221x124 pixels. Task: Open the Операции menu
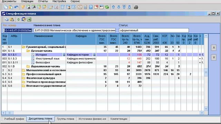[x=27, y=1]
